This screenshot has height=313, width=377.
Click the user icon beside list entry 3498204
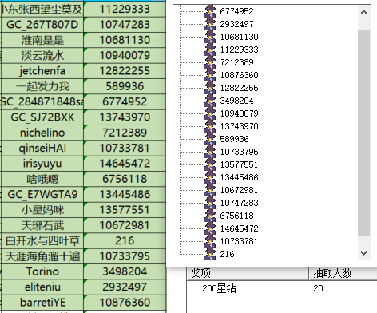(210, 101)
